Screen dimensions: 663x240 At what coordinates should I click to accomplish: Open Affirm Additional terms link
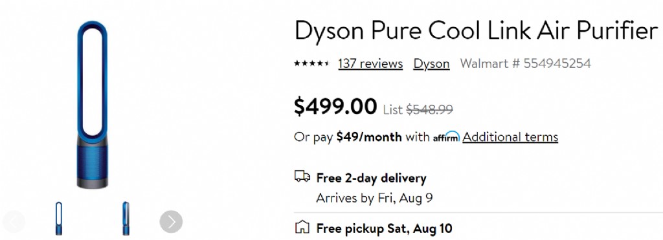click(510, 137)
